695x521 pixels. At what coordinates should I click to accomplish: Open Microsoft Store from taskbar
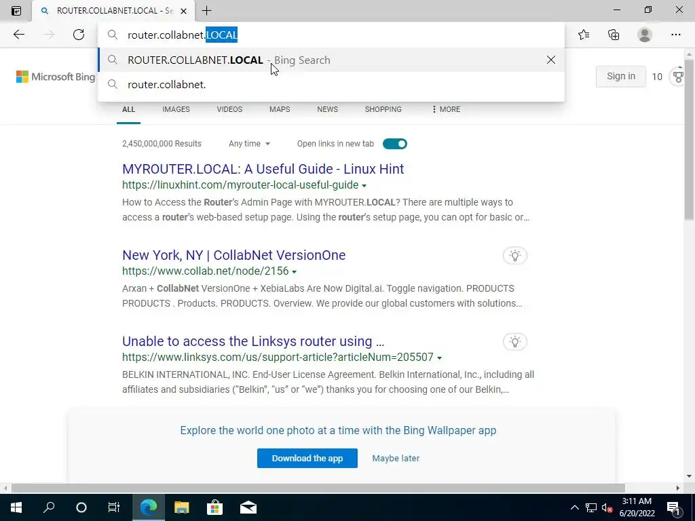[x=214, y=507]
